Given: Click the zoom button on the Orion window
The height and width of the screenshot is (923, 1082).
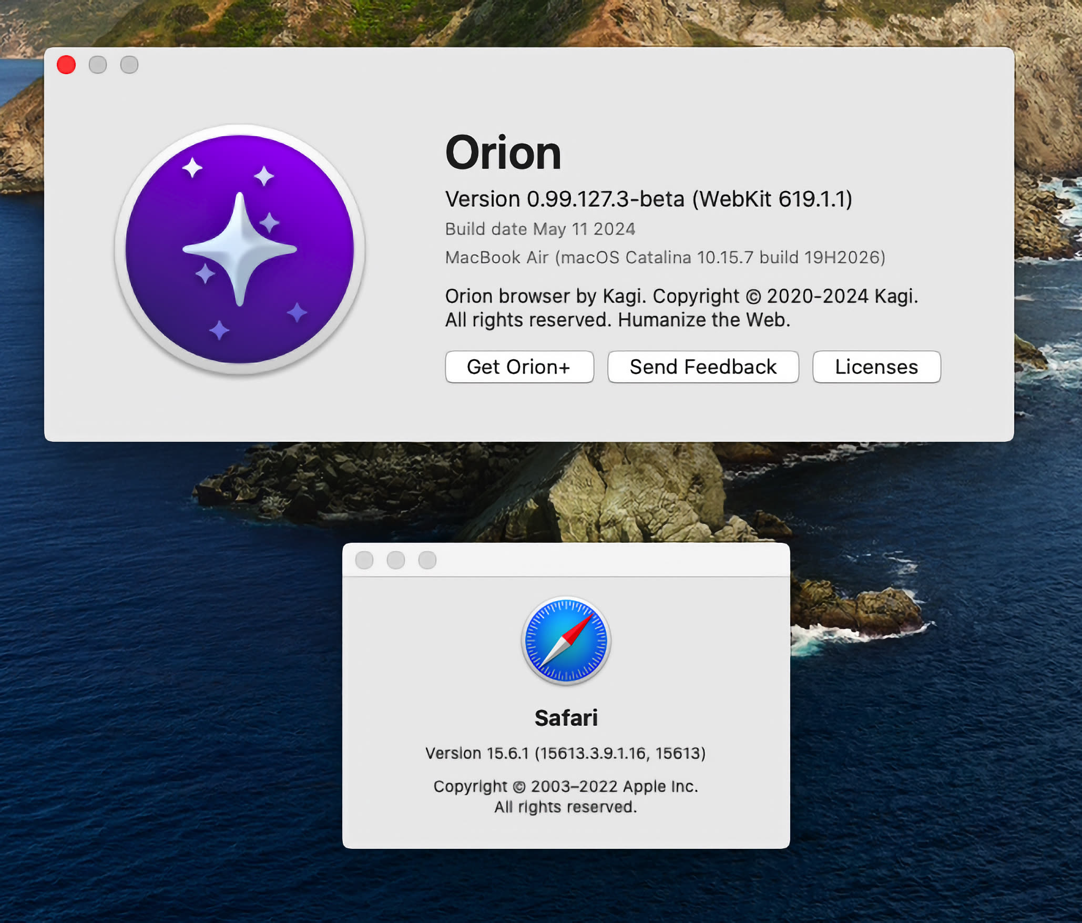Looking at the screenshot, I should click(128, 64).
